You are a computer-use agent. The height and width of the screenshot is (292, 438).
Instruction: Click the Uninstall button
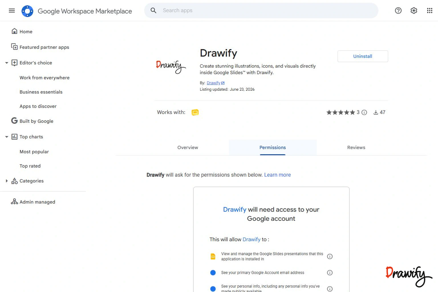pos(363,56)
